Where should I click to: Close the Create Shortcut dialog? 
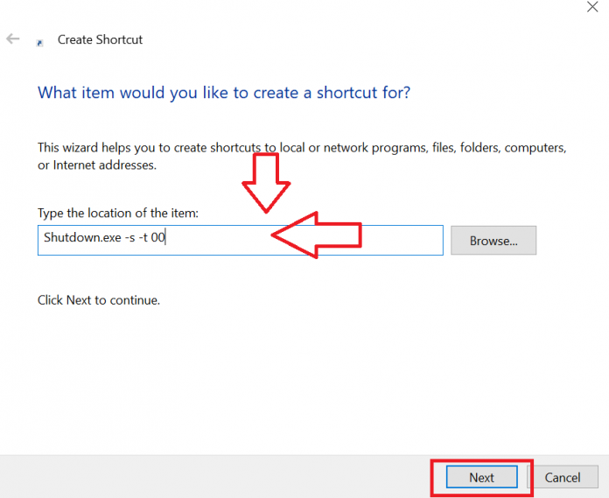(x=591, y=5)
